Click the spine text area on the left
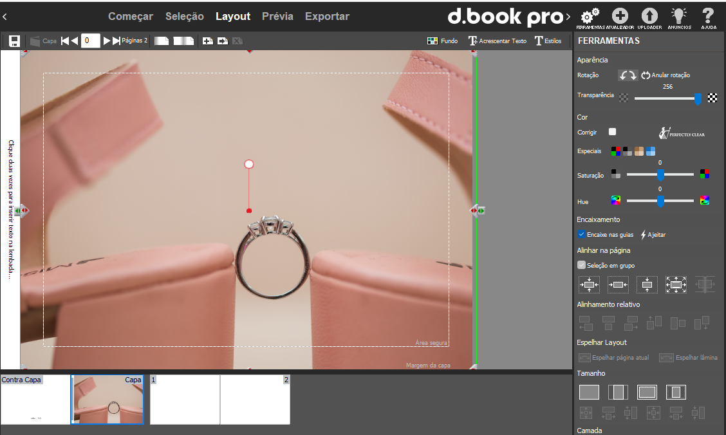Screen dimensions: 726x435 point(10,210)
